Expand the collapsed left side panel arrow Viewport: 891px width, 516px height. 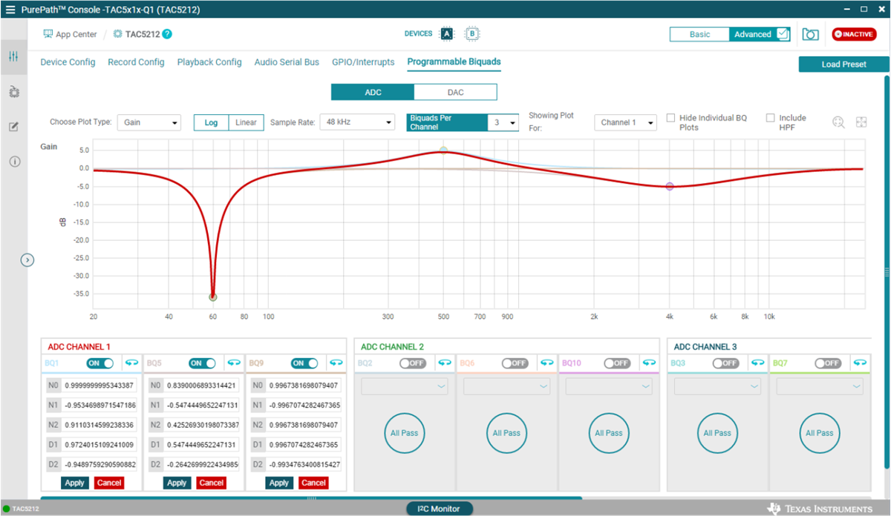(x=27, y=260)
